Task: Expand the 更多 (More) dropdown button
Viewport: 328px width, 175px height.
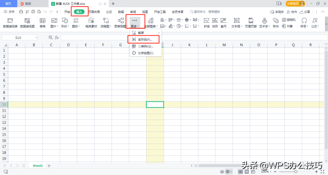Action: [x=134, y=23]
